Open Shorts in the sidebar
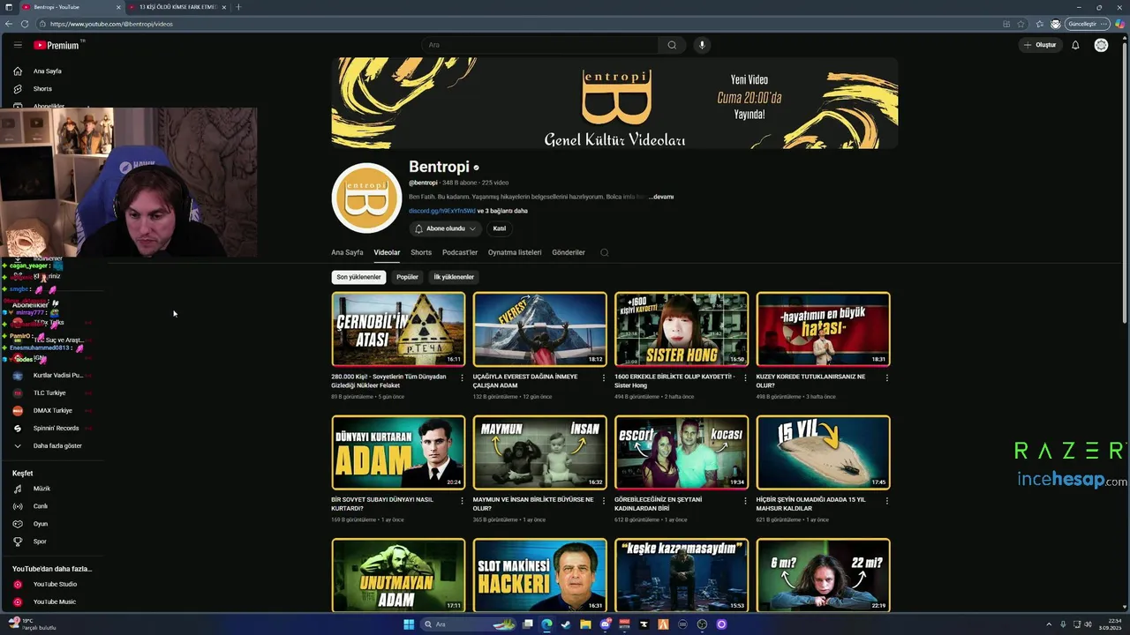The height and width of the screenshot is (635, 1130). (x=42, y=89)
